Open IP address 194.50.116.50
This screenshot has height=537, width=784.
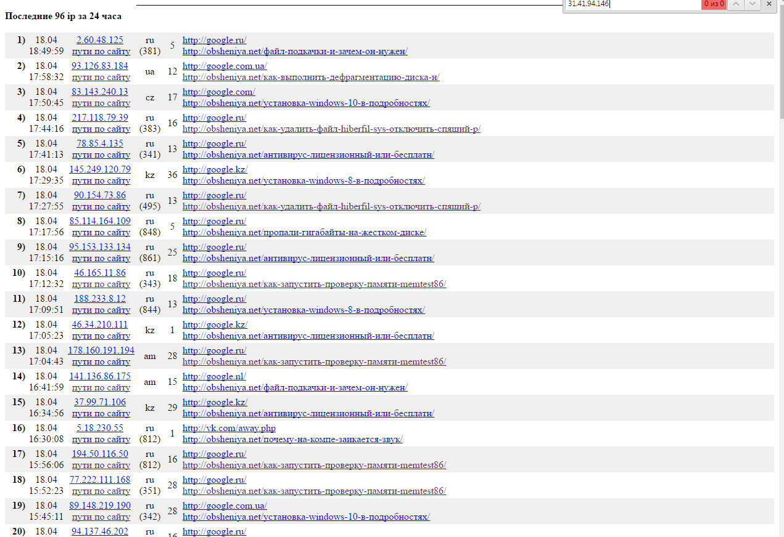pos(100,454)
